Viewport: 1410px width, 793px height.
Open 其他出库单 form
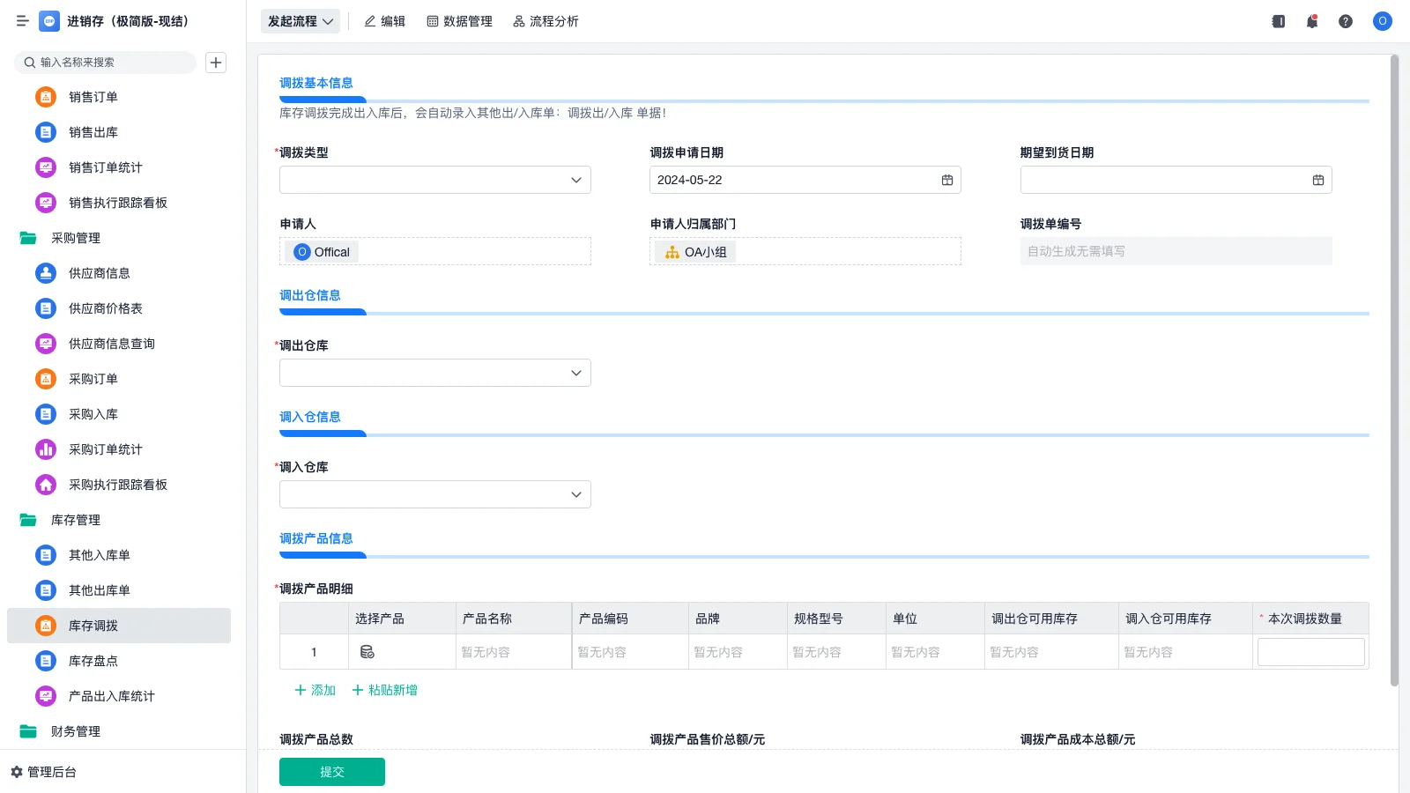(119, 590)
